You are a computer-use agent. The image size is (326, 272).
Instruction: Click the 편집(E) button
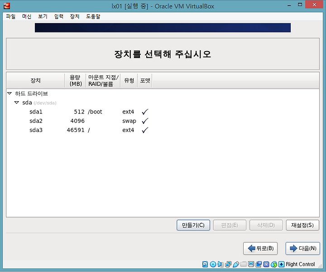(x=230, y=225)
